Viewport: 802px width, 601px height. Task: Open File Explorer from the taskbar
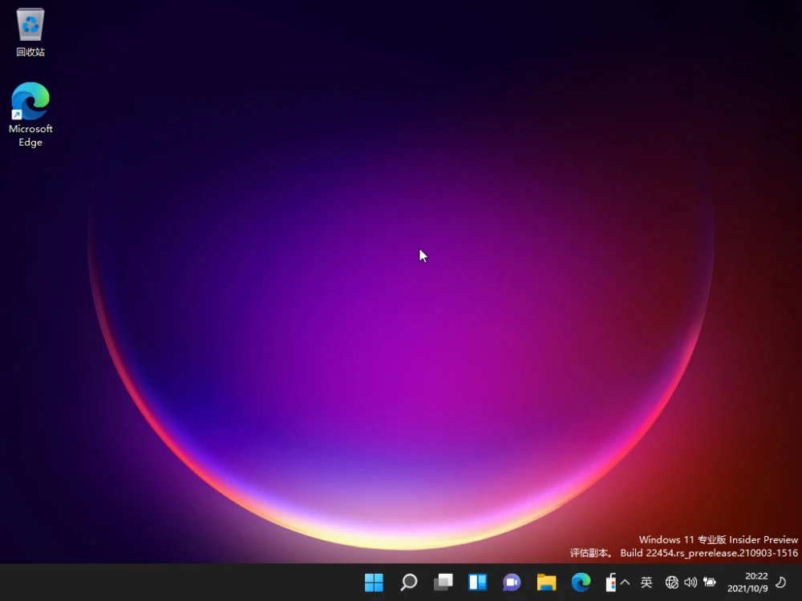click(546, 583)
